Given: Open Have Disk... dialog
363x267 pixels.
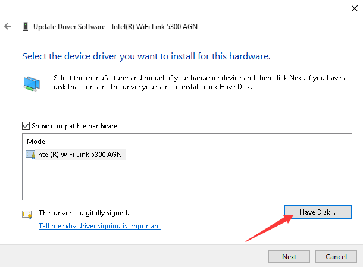Looking at the screenshot, I should (x=317, y=212).
